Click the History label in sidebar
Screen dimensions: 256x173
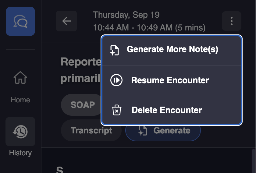(x=20, y=153)
